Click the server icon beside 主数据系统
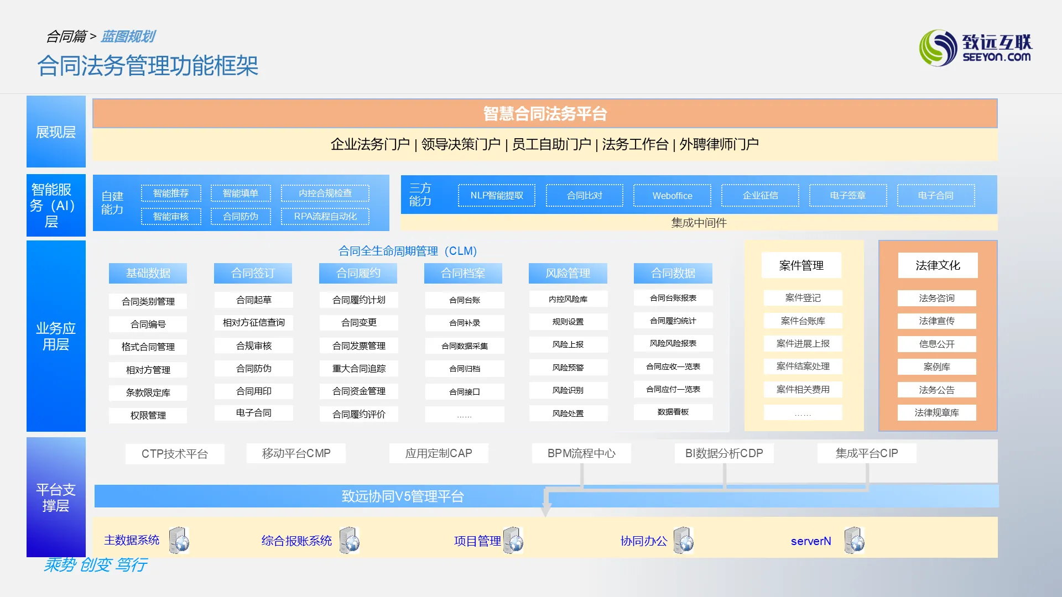Viewport: 1062px width, 597px height. point(179,540)
